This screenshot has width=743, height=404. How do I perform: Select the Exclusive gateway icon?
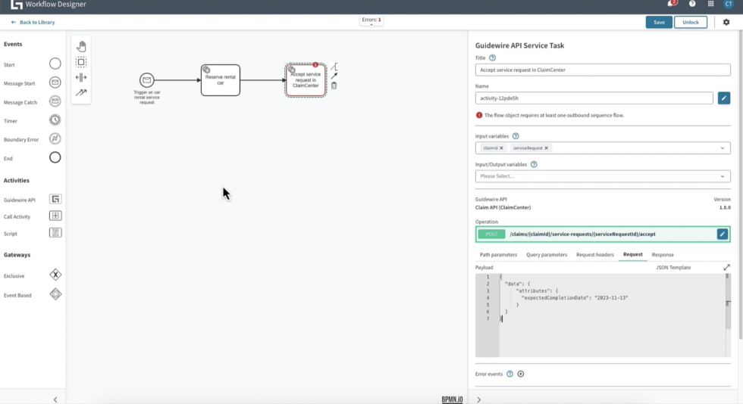coord(55,275)
